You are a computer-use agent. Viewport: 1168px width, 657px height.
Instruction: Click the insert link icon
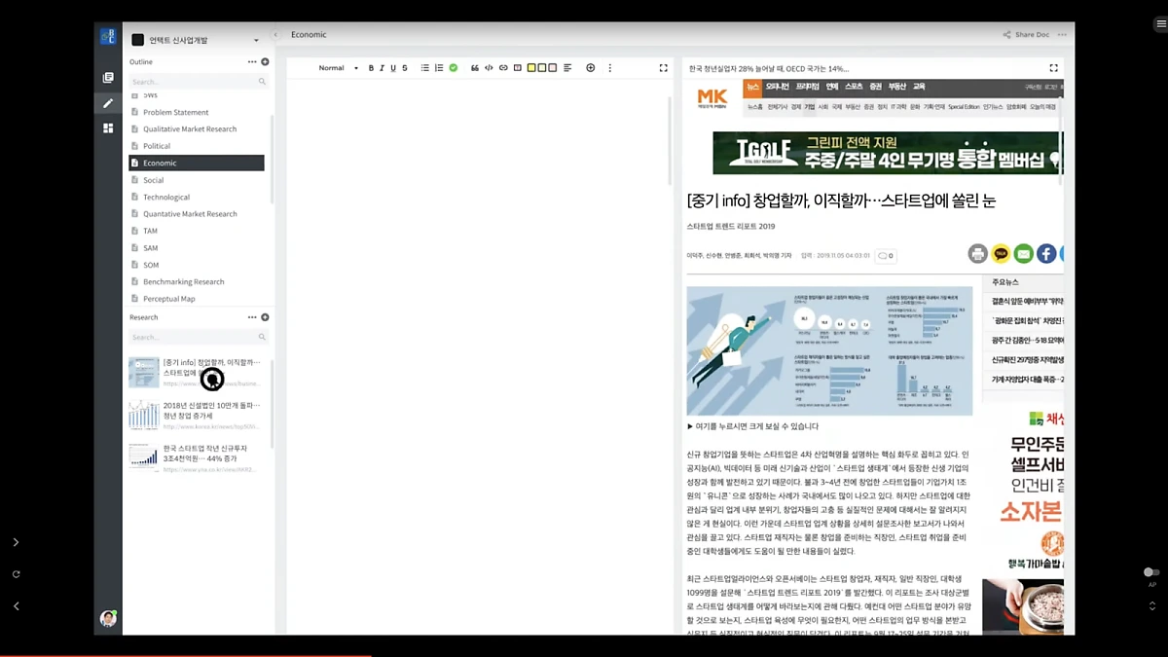coord(502,67)
